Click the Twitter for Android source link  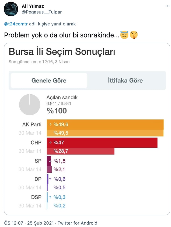(77, 223)
